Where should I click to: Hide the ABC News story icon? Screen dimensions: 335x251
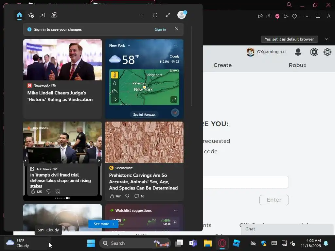click(58, 192)
